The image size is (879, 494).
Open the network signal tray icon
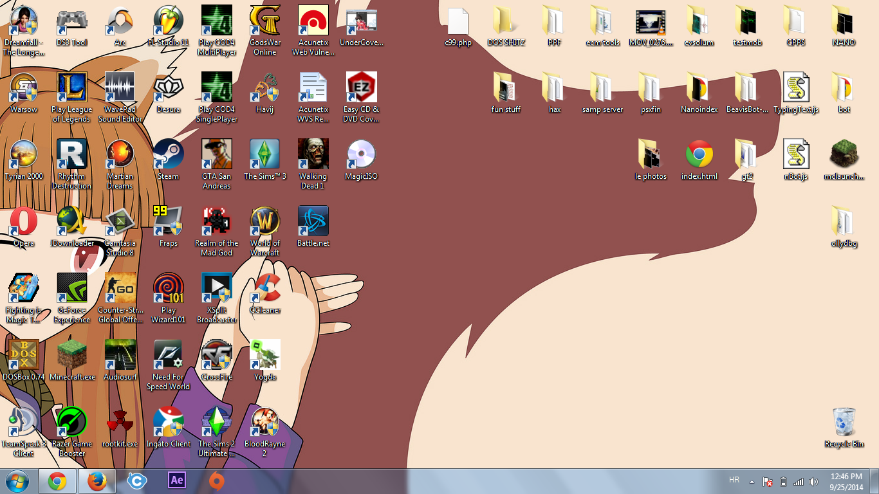click(799, 481)
